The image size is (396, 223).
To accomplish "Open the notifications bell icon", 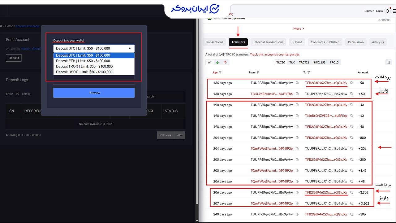I will [387, 11].
